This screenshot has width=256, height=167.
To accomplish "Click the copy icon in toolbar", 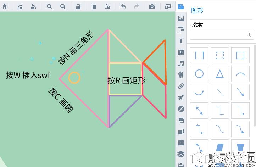I will point(94,6).
